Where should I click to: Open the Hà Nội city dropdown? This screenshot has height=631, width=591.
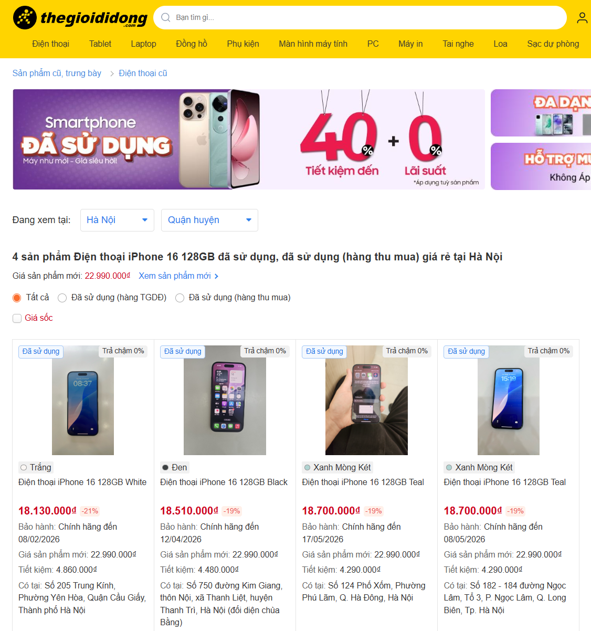(117, 220)
